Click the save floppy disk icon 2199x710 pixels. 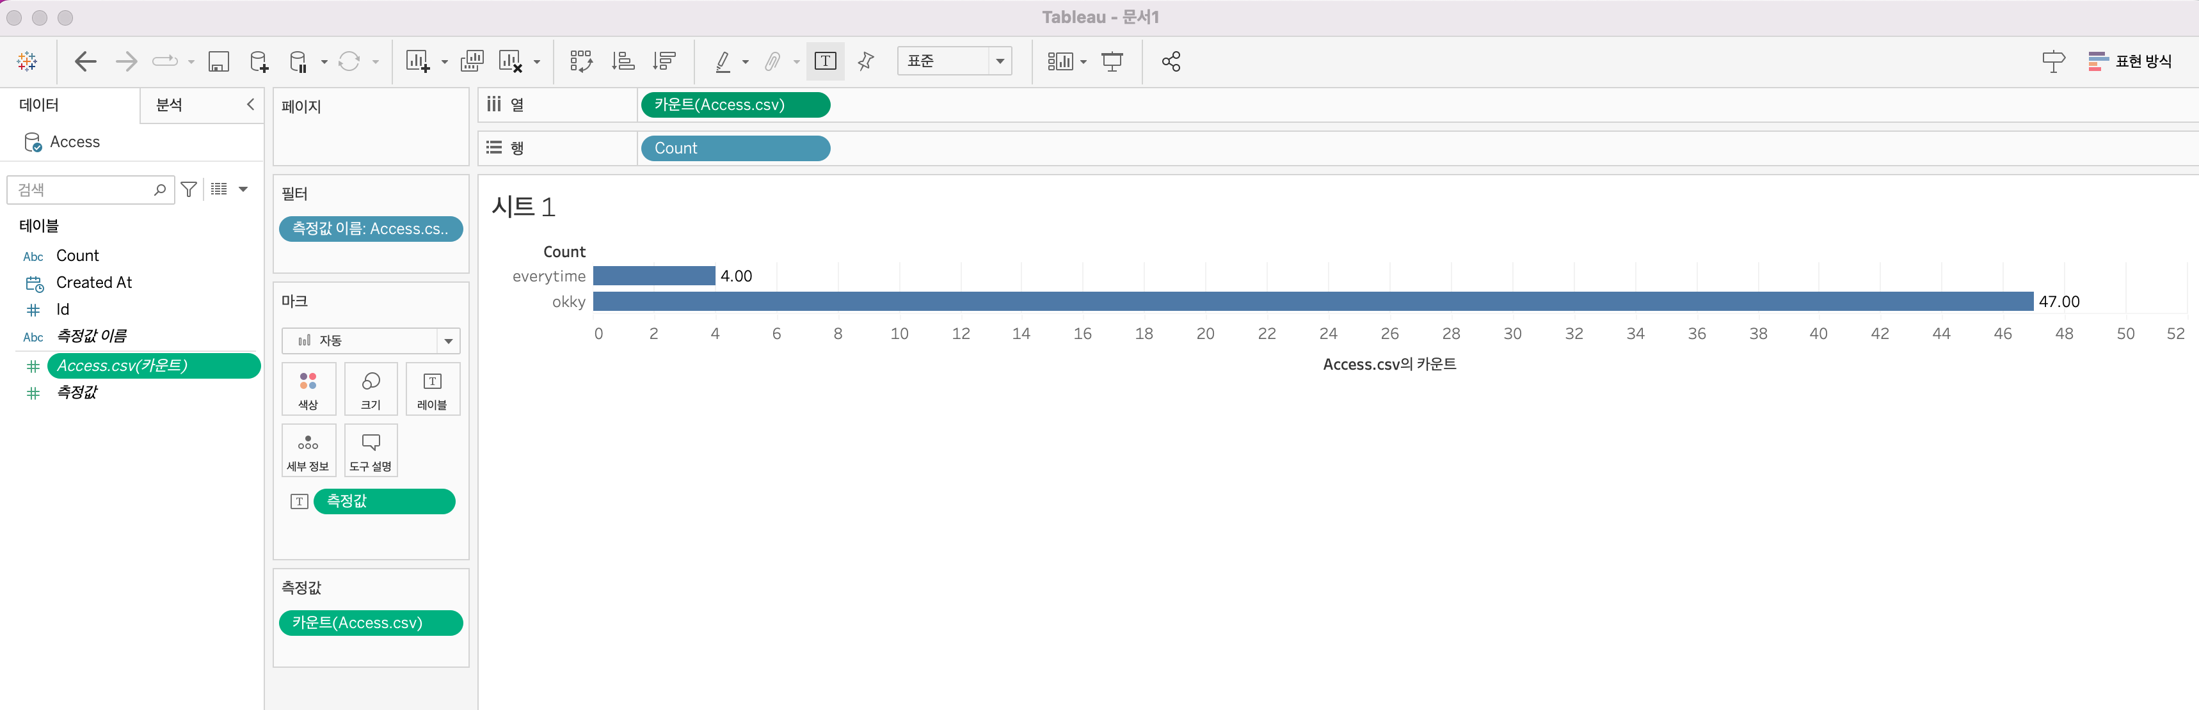[x=218, y=61]
